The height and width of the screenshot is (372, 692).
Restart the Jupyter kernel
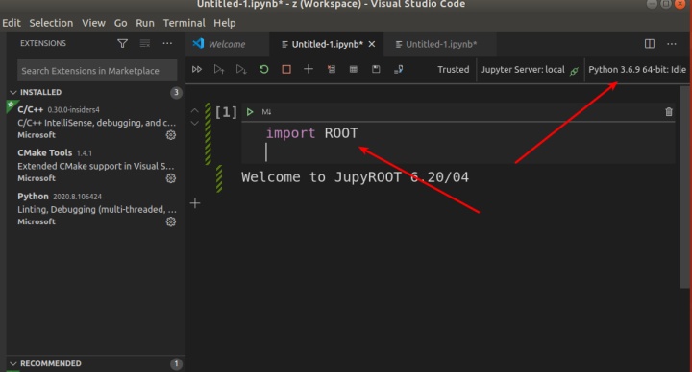point(264,70)
